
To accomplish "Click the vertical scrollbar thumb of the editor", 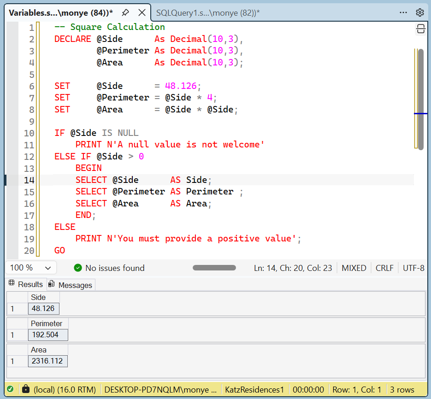I will tap(420, 99).
